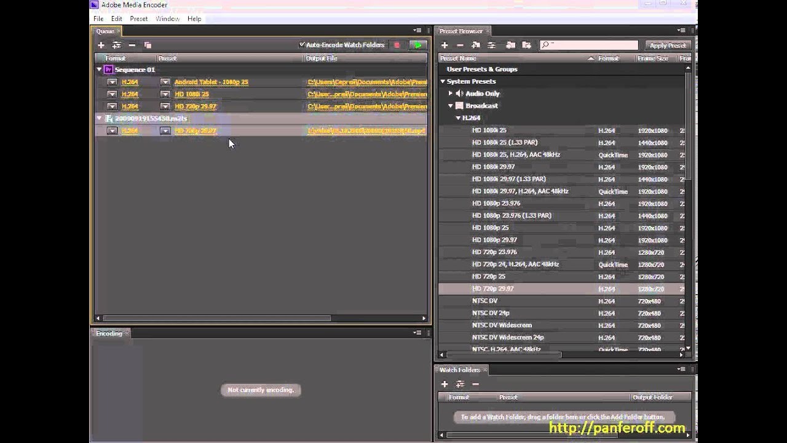Open the Edit menu
Viewport: 787px width, 443px height.
coord(117,19)
